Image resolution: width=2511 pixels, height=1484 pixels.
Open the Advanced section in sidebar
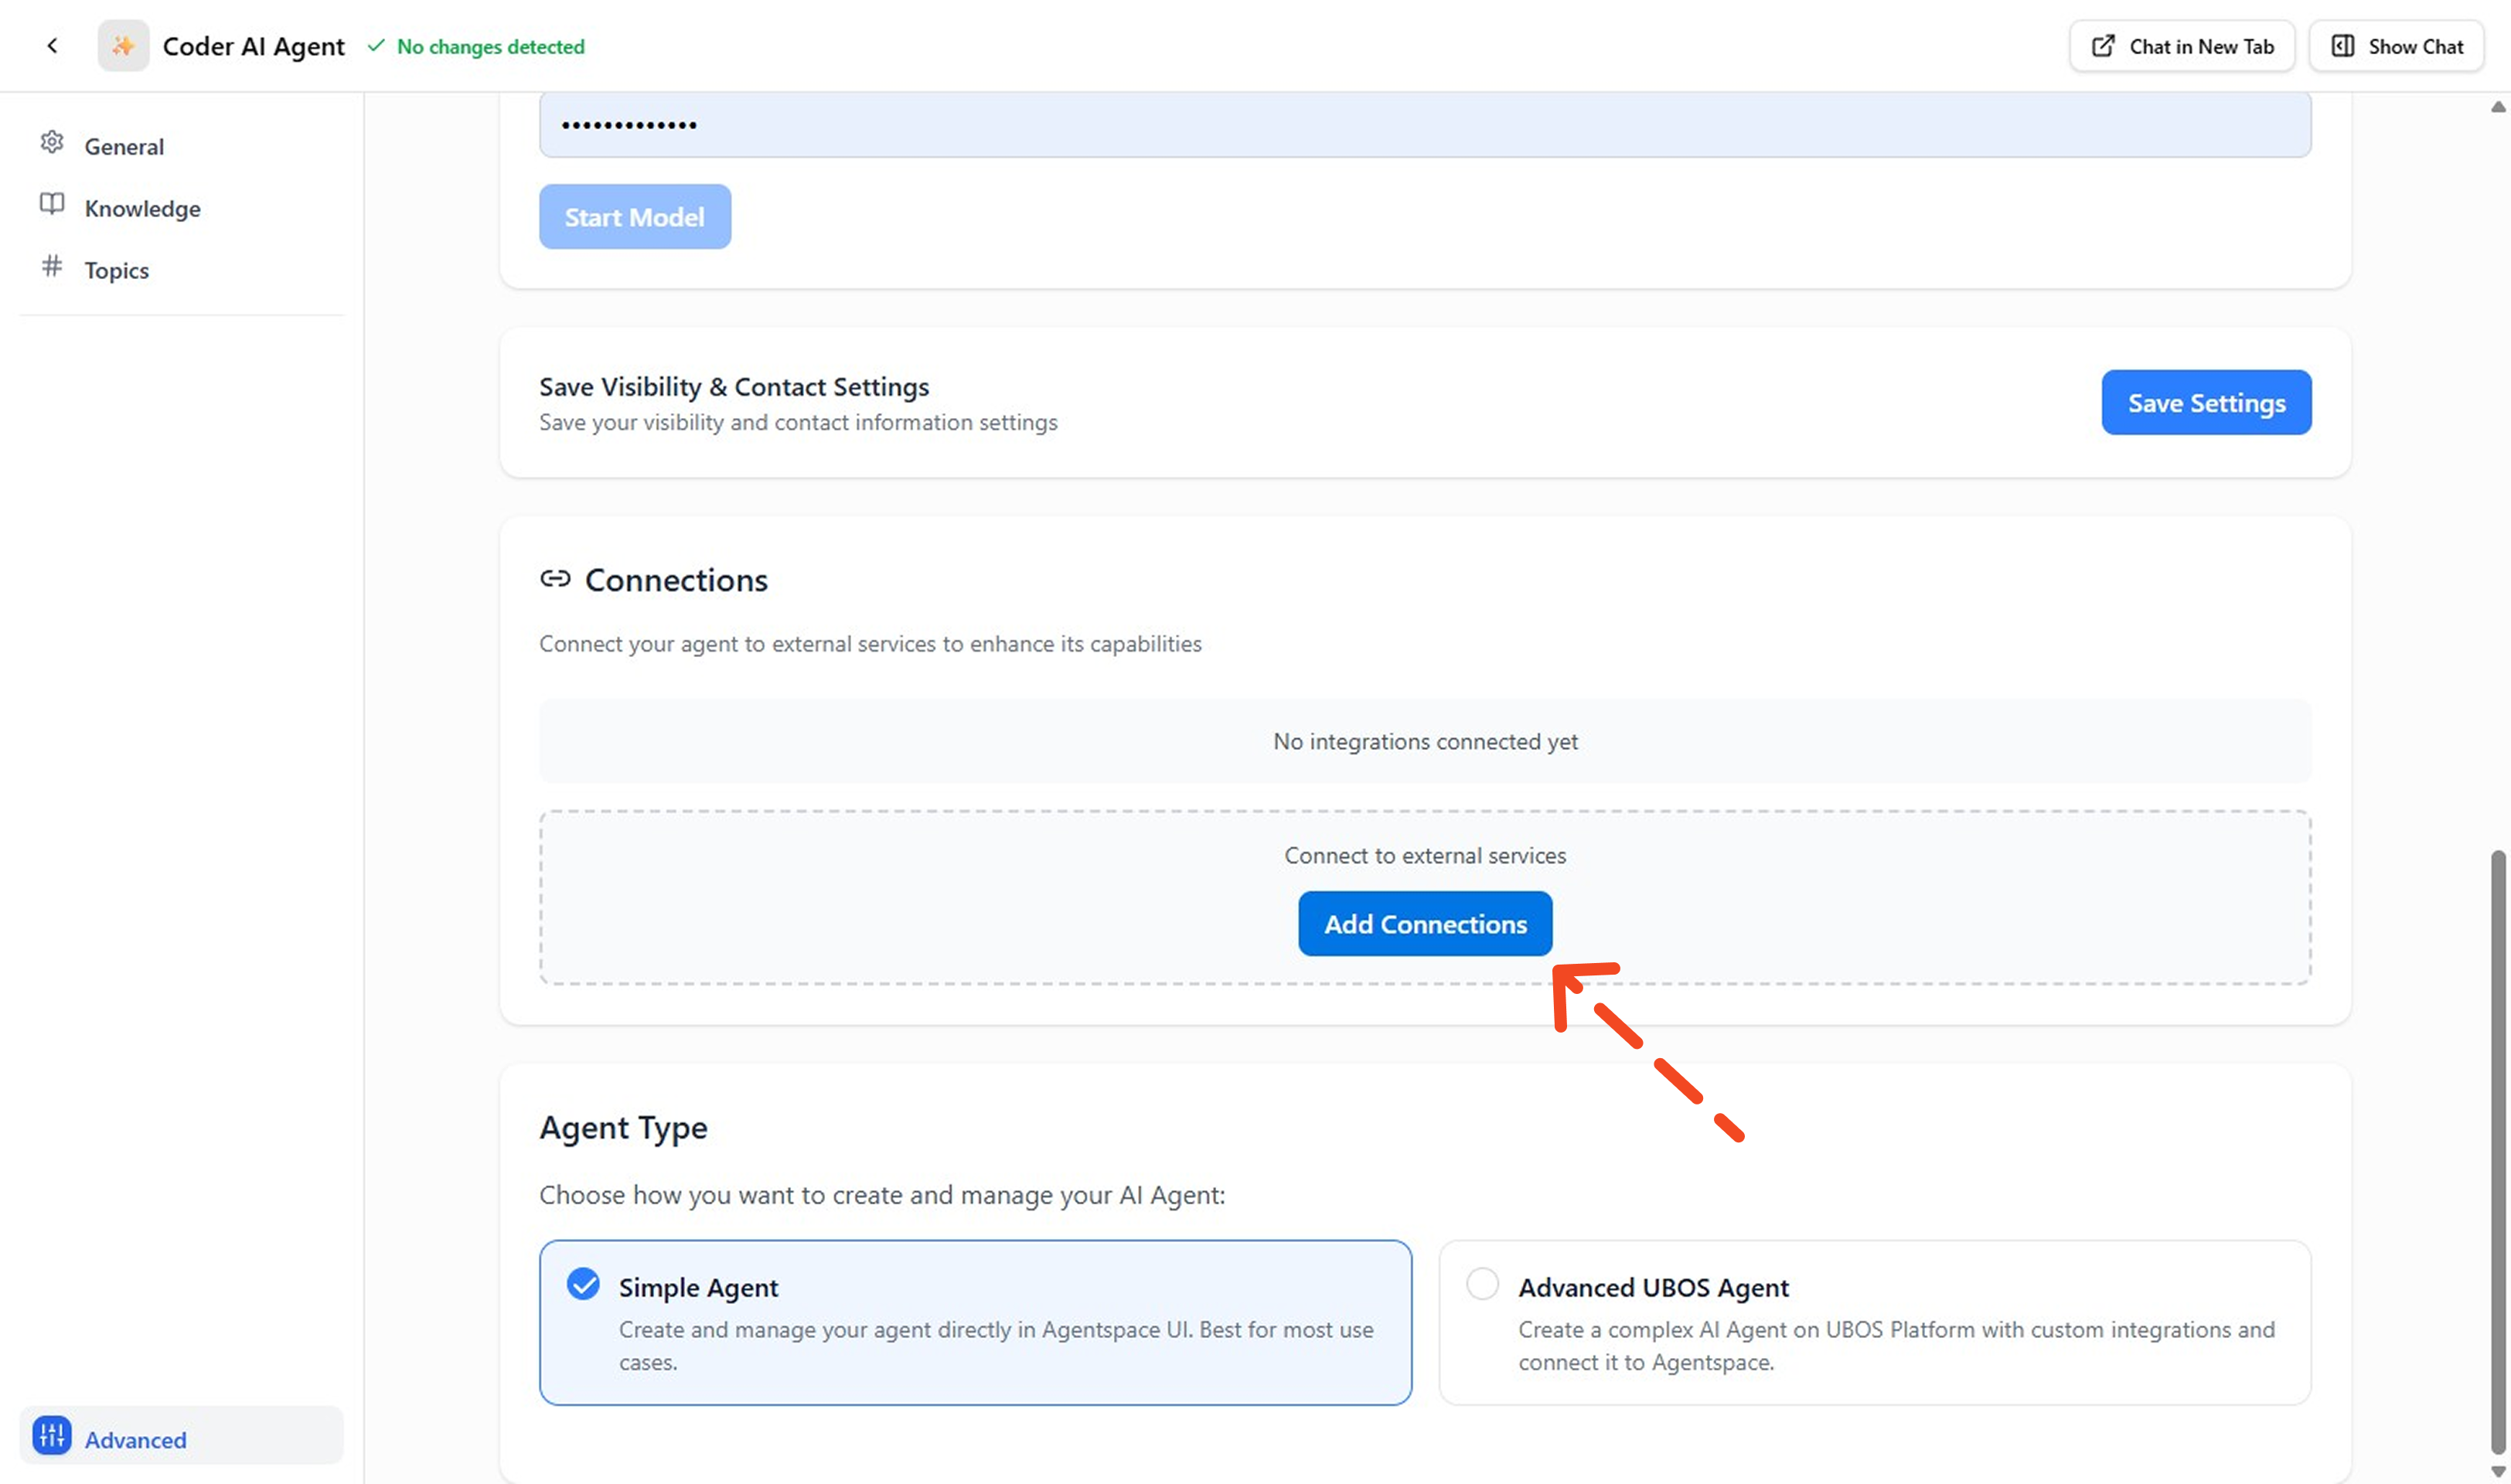point(135,1438)
